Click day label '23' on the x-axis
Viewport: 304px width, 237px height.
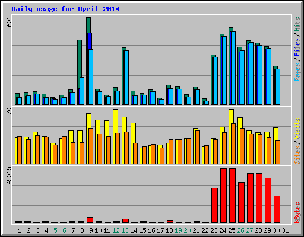point(214,230)
